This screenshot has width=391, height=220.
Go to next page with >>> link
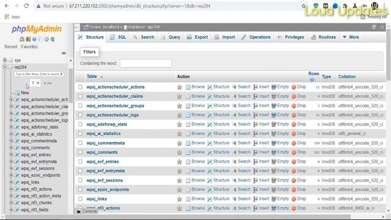(48, 83)
